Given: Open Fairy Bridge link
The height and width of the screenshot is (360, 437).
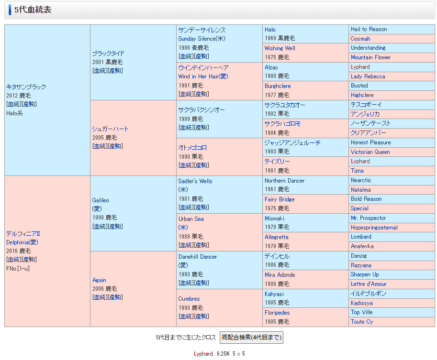Looking at the screenshot, I should coord(280,199).
